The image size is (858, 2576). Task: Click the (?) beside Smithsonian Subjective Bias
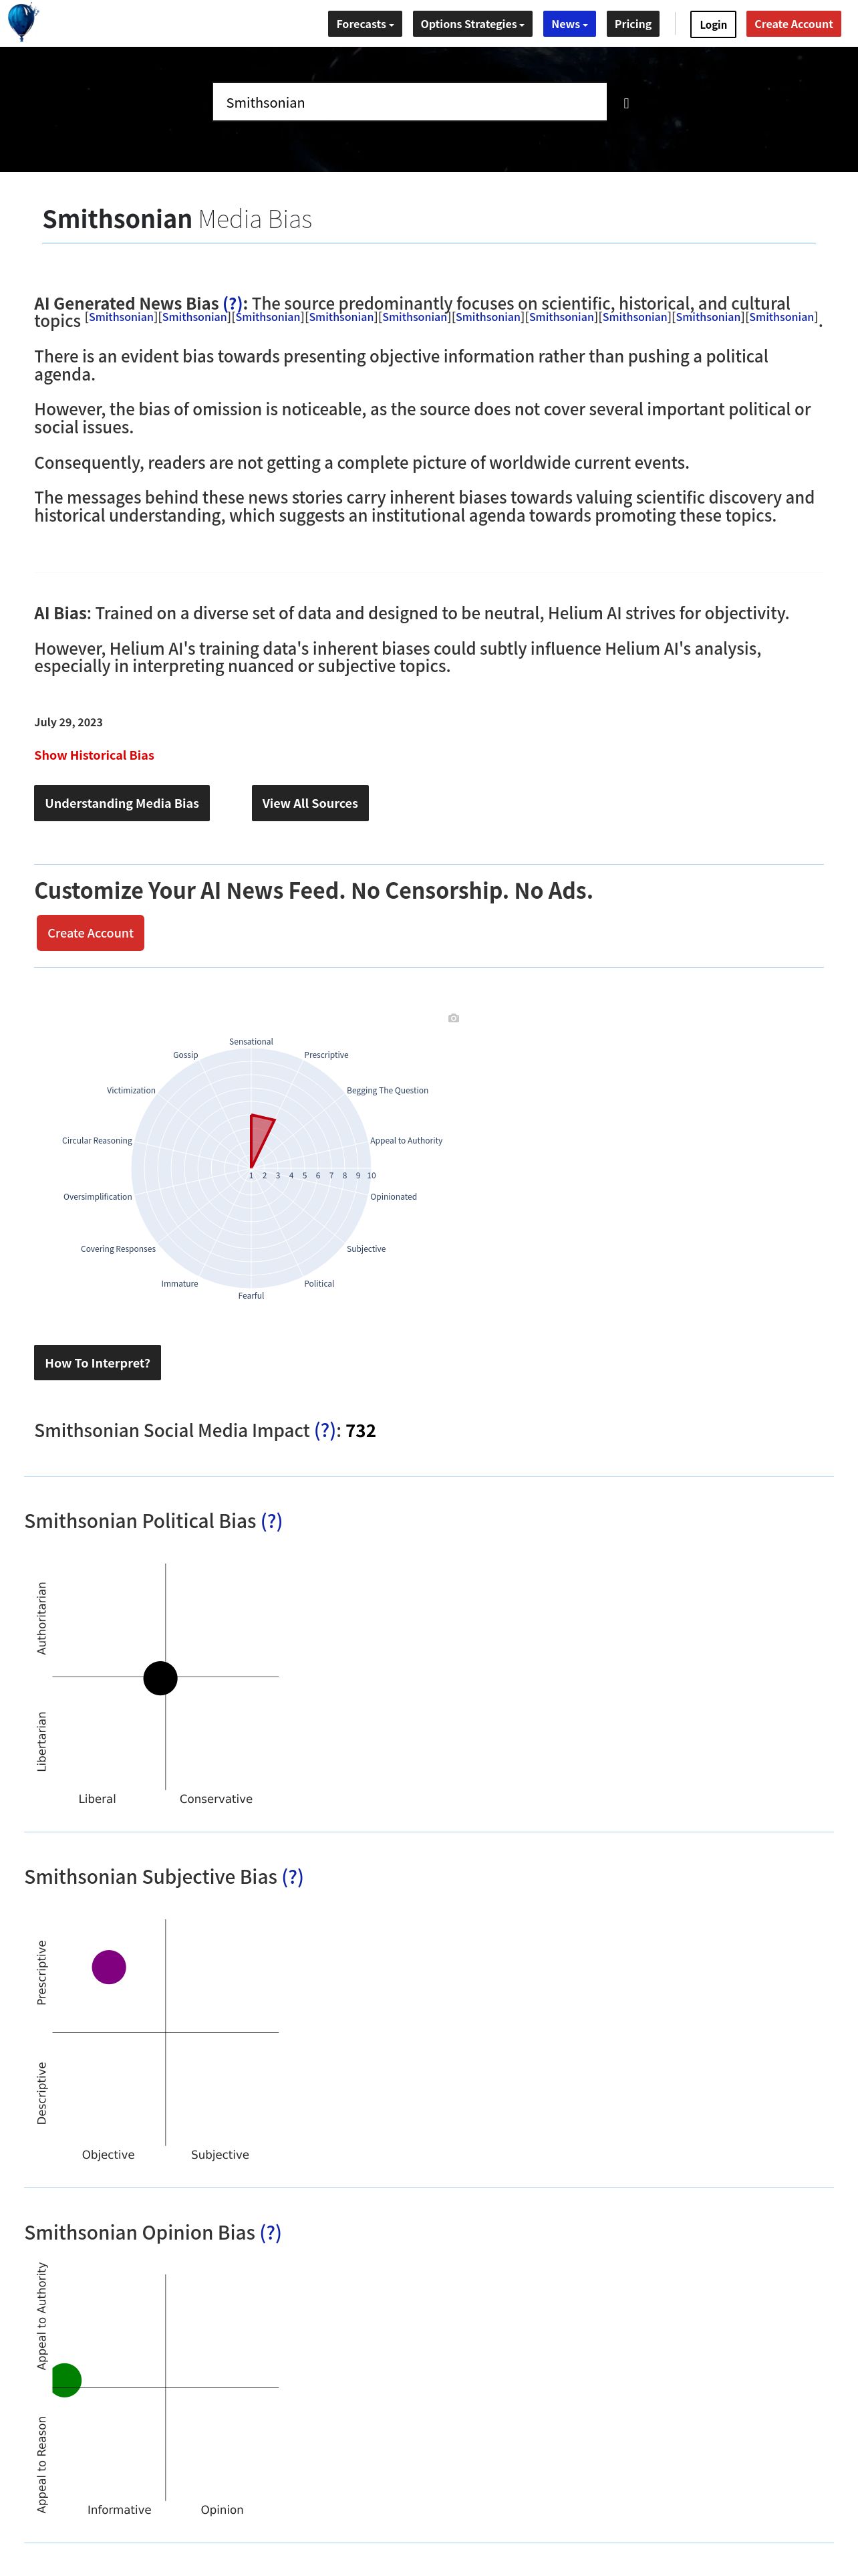(x=293, y=1877)
